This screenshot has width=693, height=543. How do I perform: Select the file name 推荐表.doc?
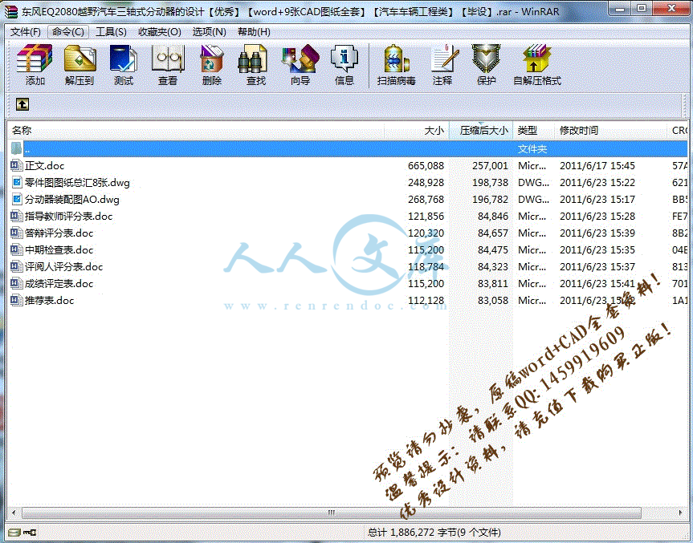(49, 300)
